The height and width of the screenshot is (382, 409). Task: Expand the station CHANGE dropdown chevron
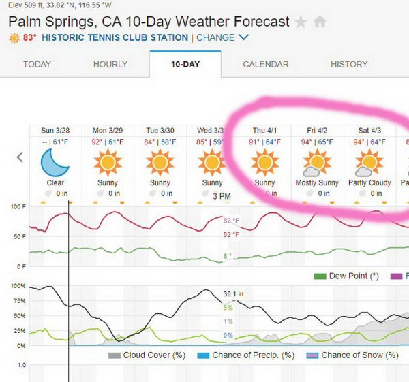pos(244,37)
